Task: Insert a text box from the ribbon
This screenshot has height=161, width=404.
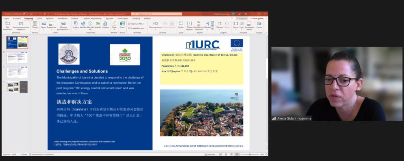Action: tap(189, 25)
